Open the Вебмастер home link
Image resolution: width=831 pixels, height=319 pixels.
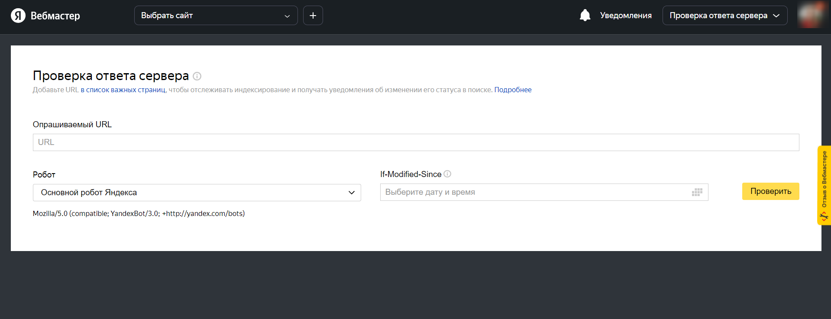tap(55, 16)
